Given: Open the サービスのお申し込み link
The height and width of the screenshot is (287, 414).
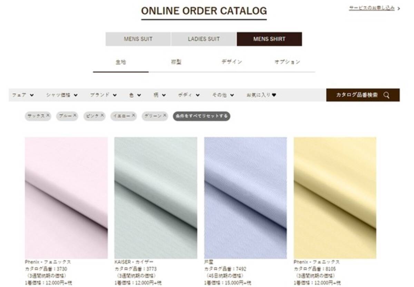Looking at the screenshot, I should [372, 8].
